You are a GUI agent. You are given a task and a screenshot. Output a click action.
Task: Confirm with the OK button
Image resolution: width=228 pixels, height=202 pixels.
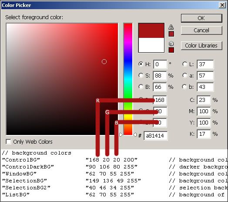[201, 18]
